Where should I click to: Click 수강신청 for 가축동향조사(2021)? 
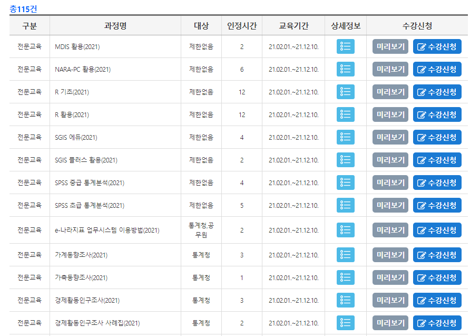click(x=437, y=277)
